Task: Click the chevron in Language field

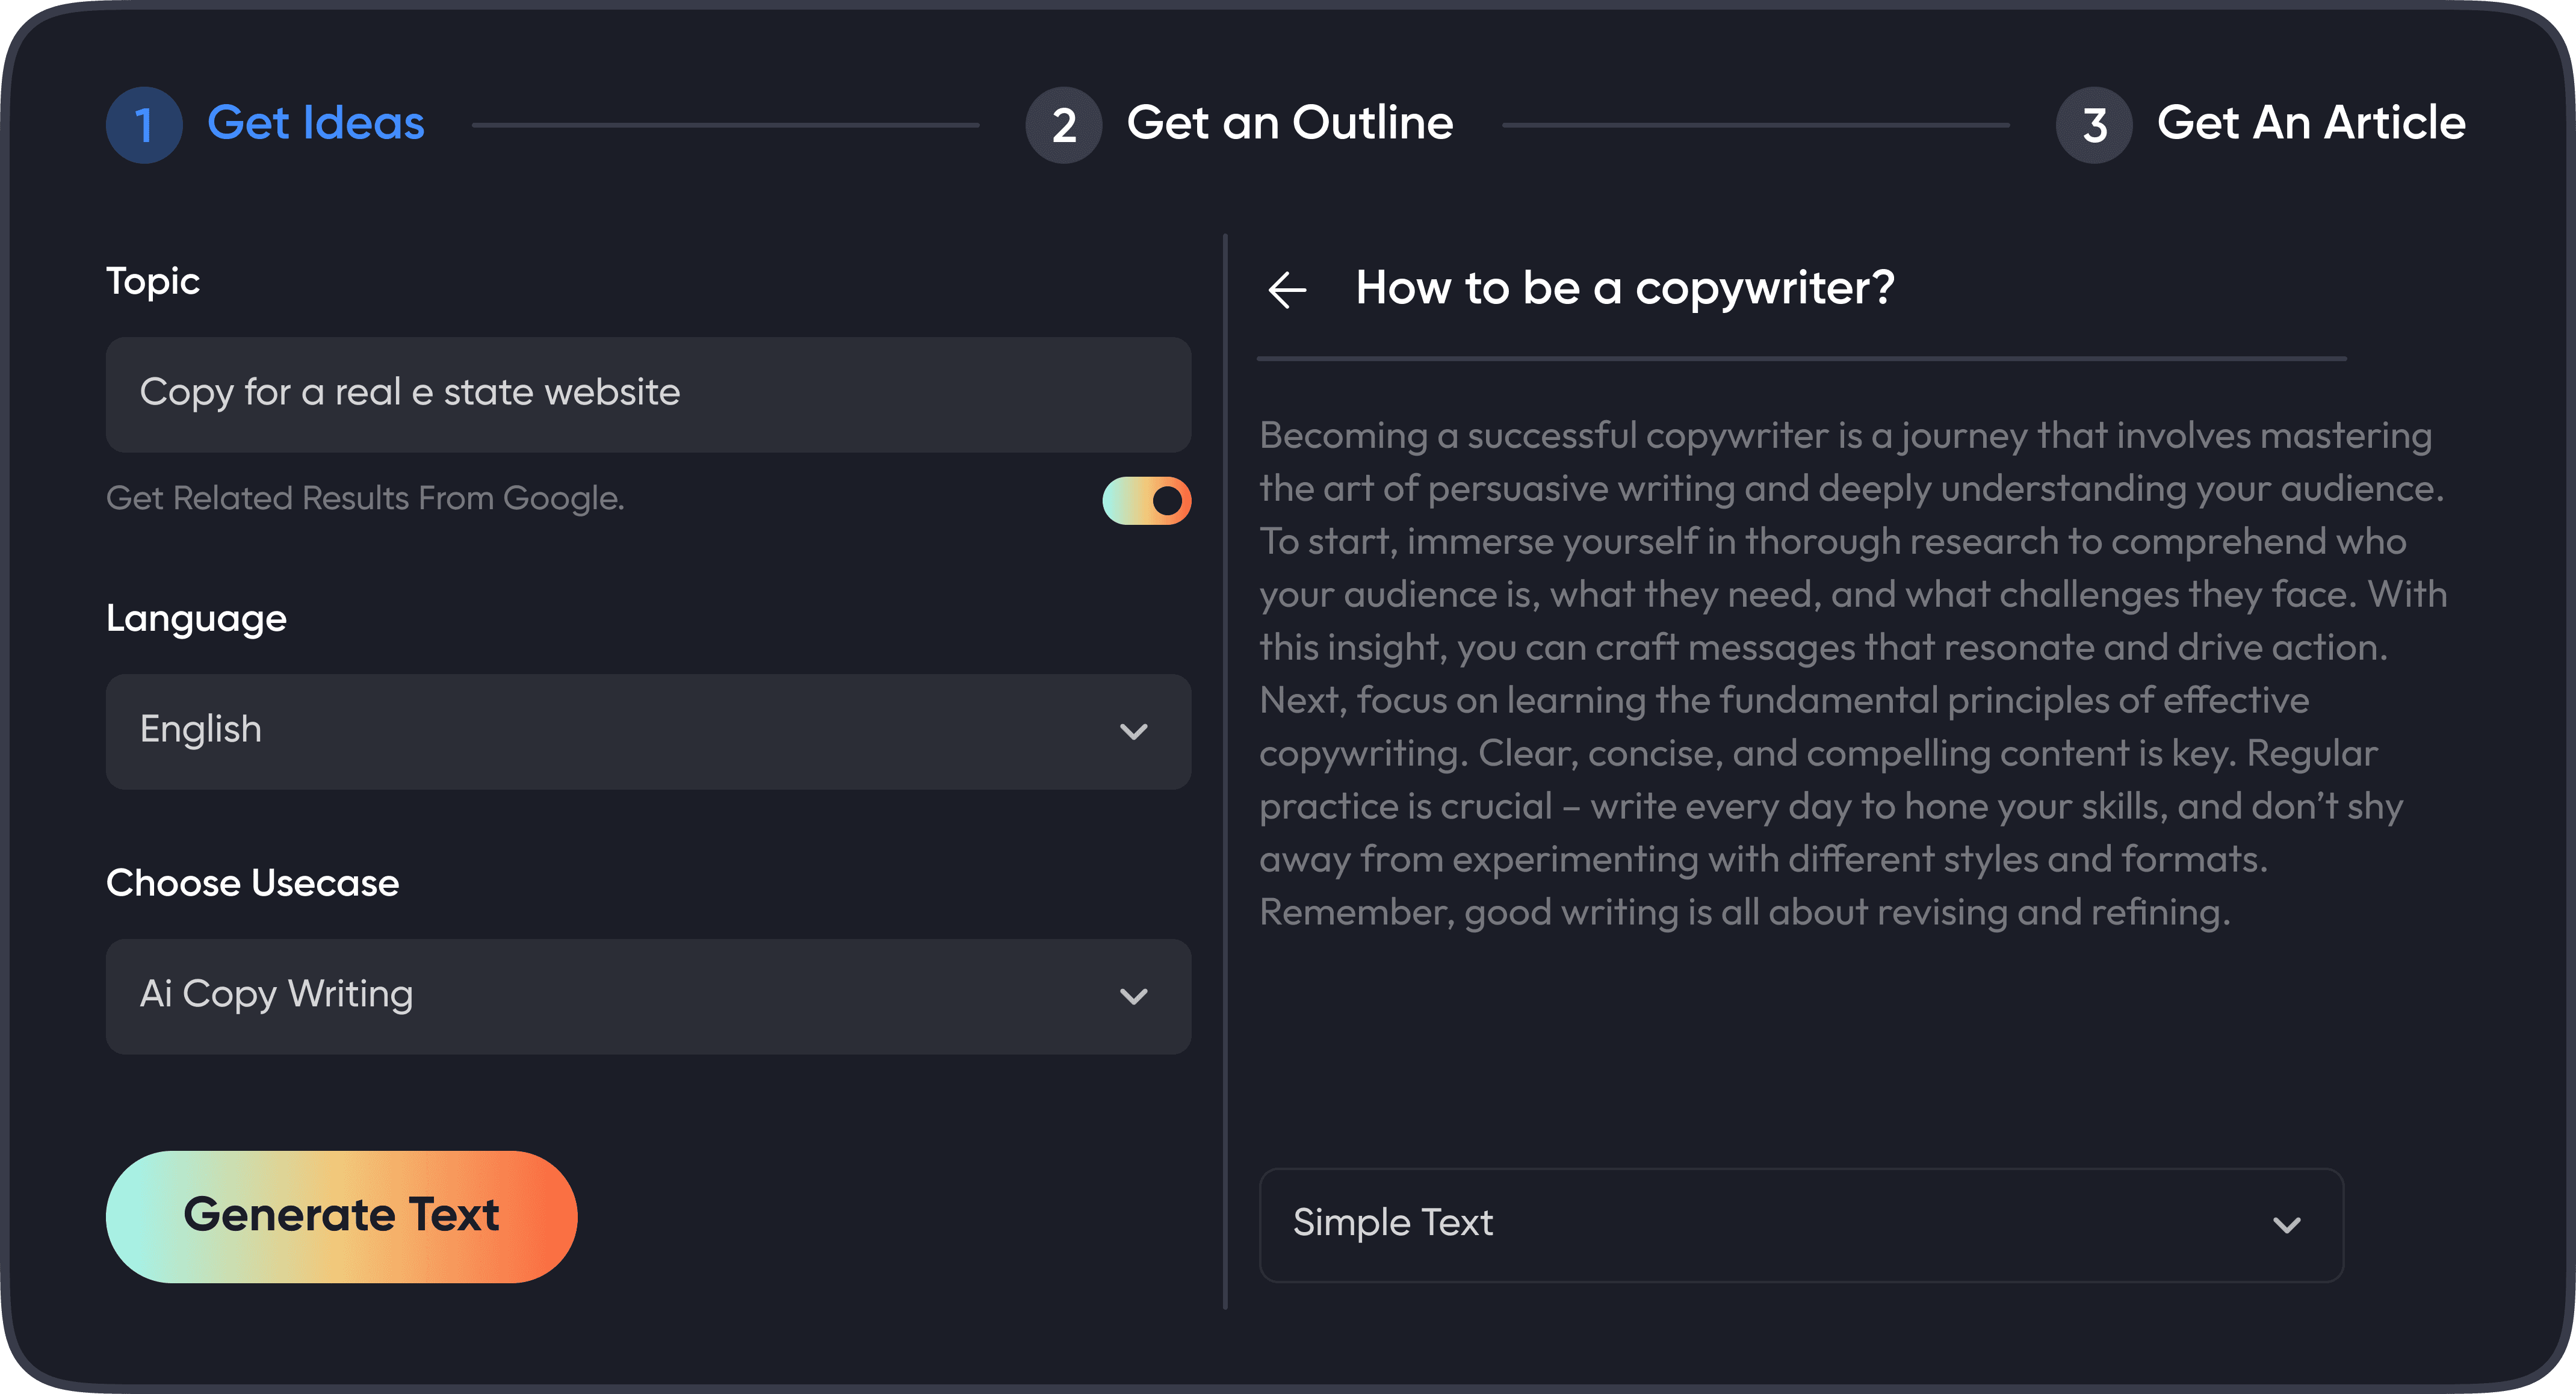Action: 1133,732
